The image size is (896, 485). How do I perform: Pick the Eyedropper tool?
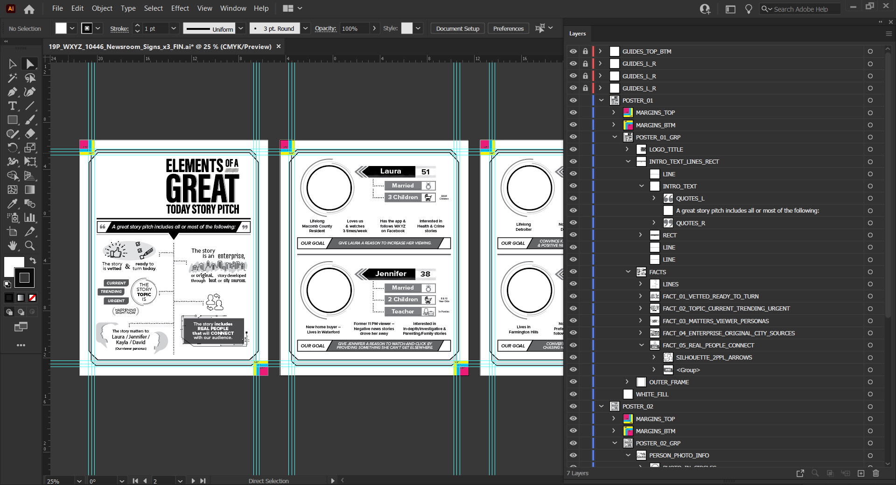pos(13,204)
